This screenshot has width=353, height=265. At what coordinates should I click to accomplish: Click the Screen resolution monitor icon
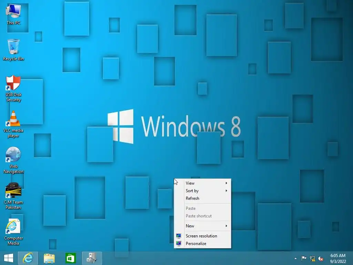(179, 236)
